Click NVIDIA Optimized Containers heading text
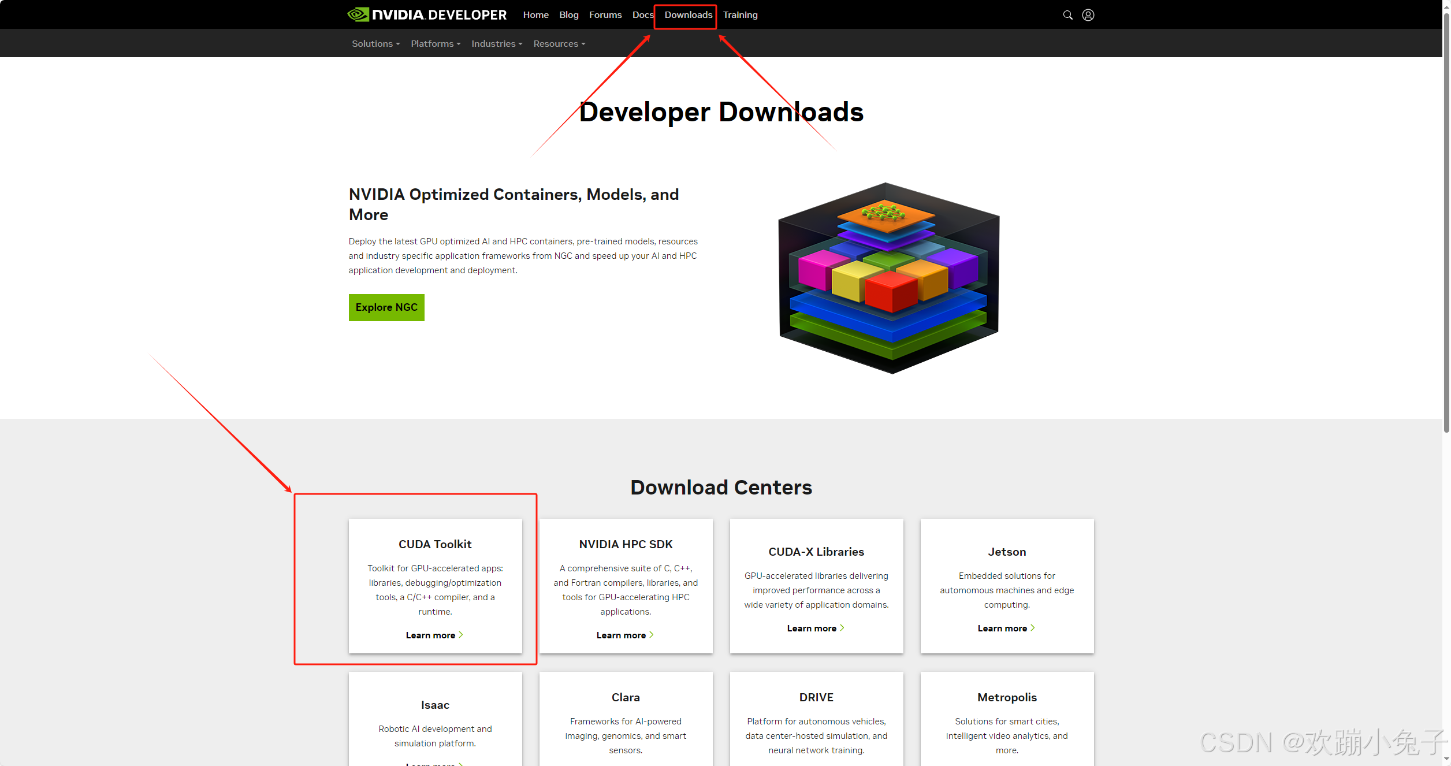This screenshot has height=766, width=1451. pos(514,204)
